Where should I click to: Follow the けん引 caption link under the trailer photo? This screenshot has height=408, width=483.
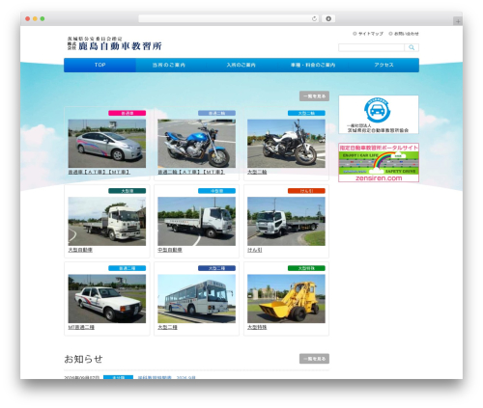pos(255,250)
